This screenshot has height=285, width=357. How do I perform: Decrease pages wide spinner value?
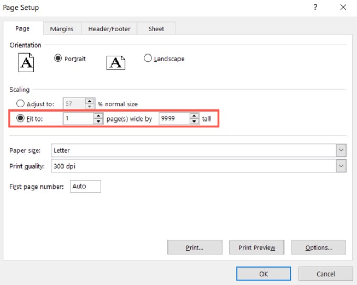click(x=98, y=122)
